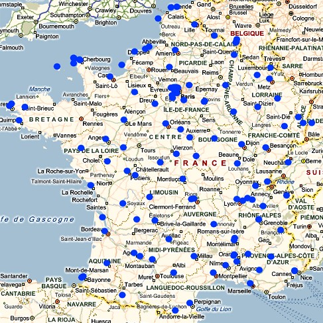Click the blue marker left of Besançon

[x=266, y=147]
